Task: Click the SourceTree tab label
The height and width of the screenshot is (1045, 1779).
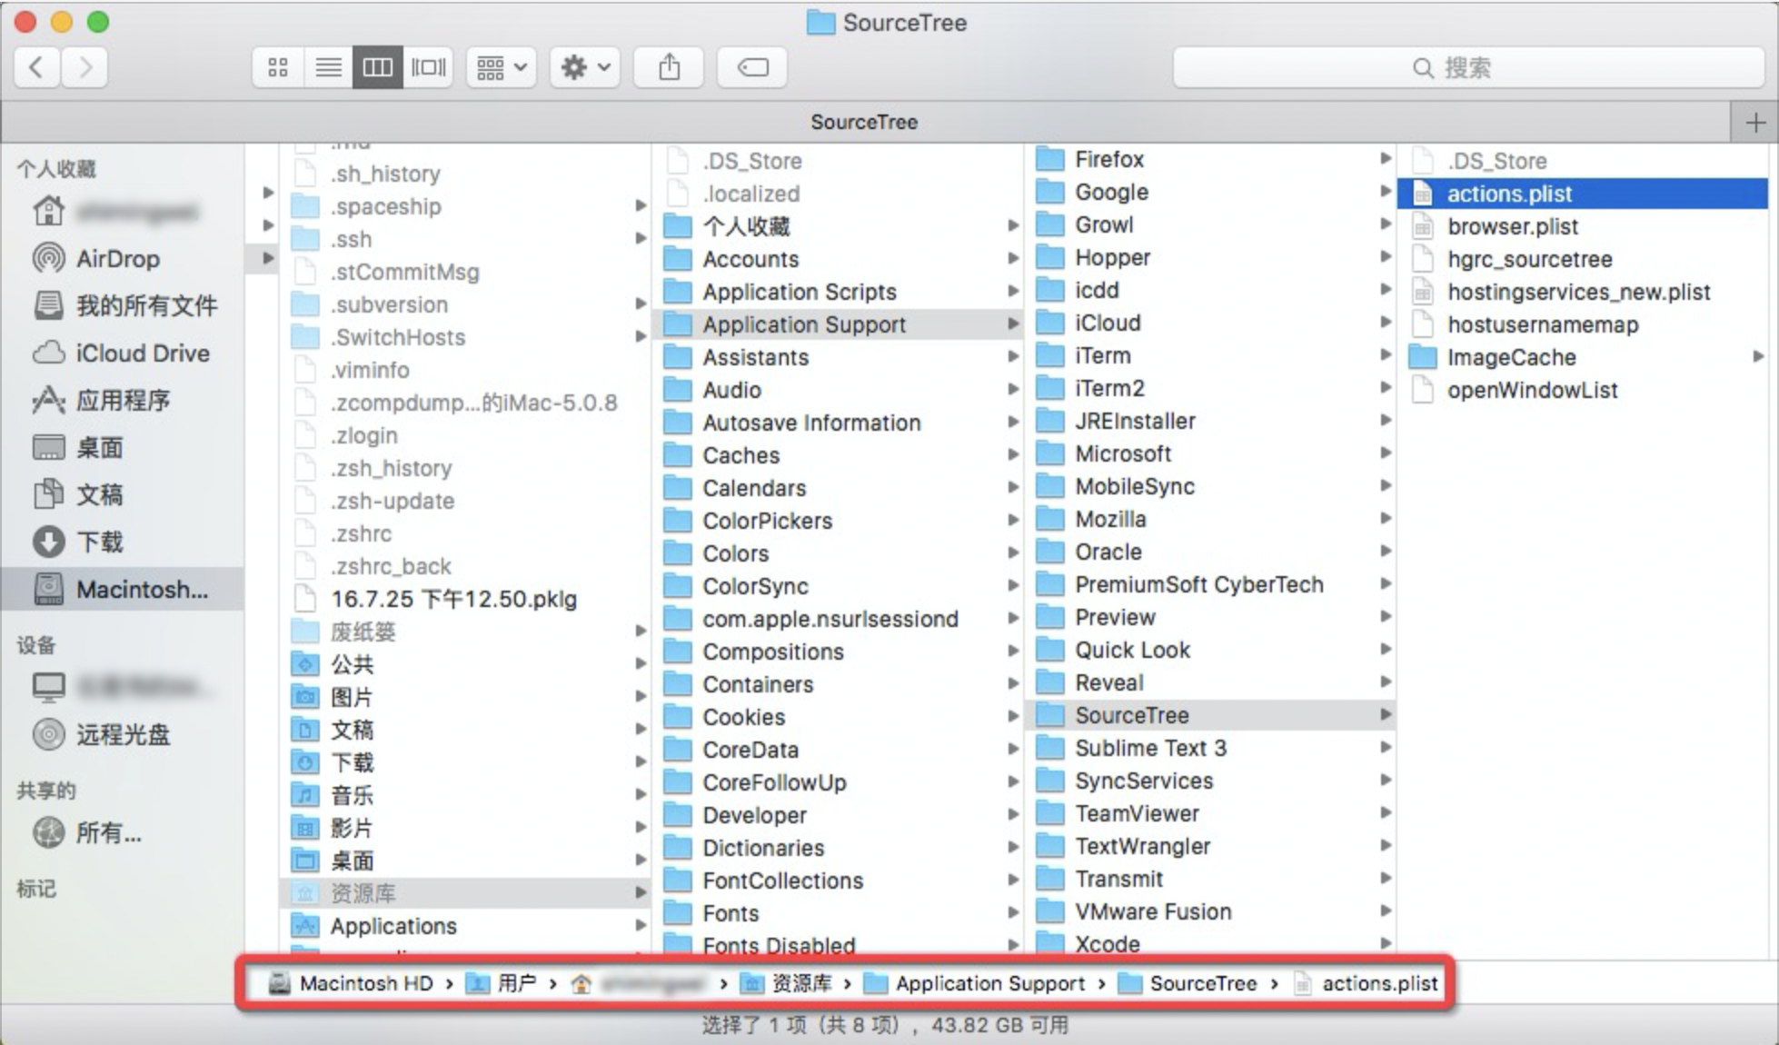Action: tap(864, 121)
